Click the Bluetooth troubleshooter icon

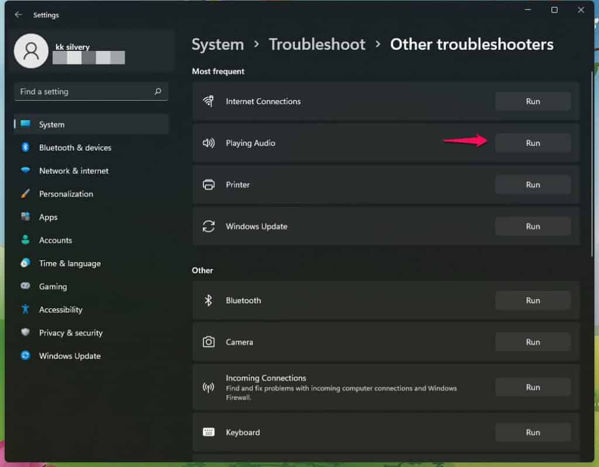[208, 300]
